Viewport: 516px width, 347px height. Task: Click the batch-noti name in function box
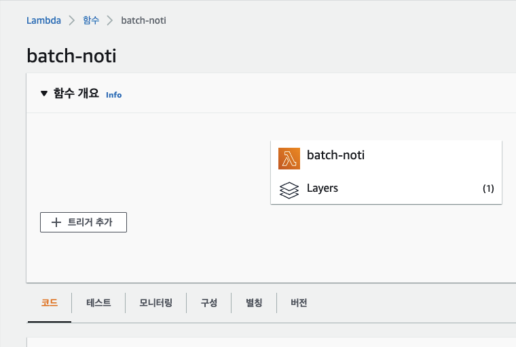click(x=335, y=155)
